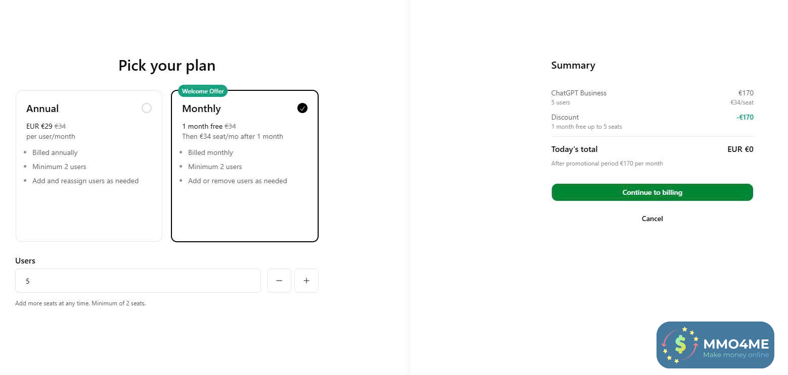788x375 pixels.
Task: Click the Pick your plan heading
Action: 167,66
